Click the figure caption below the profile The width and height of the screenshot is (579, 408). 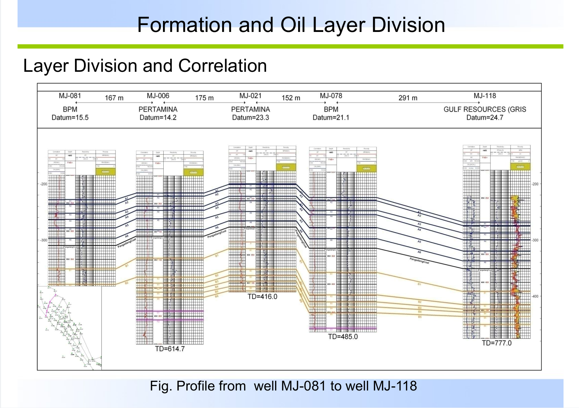[x=283, y=386]
